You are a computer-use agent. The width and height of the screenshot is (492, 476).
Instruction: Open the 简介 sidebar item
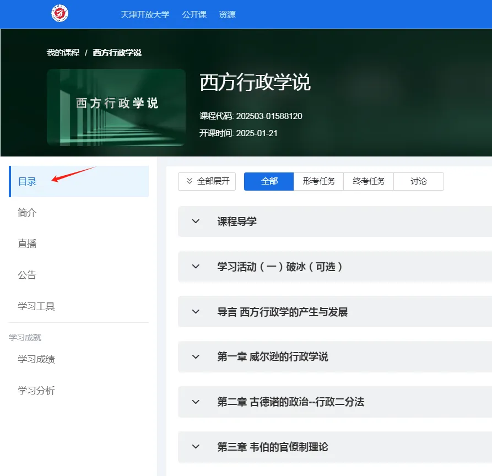pos(28,212)
